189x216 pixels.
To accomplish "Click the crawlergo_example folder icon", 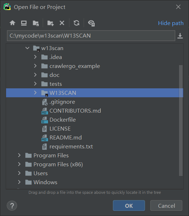I will (x=44, y=66).
